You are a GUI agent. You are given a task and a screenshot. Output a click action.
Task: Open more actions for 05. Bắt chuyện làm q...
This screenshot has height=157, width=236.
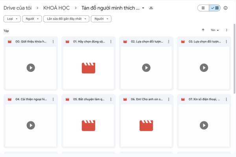pyautogui.click(x=111, y=99)
